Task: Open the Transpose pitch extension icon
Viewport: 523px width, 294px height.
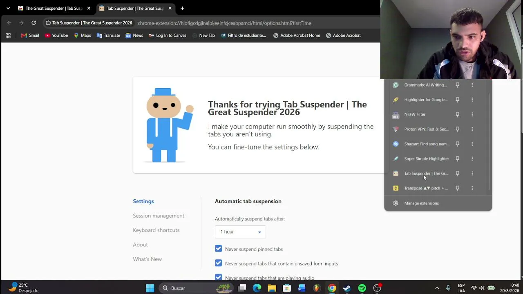Action: 396,188
